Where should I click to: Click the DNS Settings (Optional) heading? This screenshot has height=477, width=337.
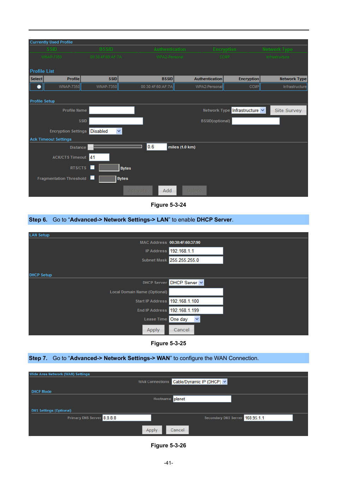click(x=51, y=411)
